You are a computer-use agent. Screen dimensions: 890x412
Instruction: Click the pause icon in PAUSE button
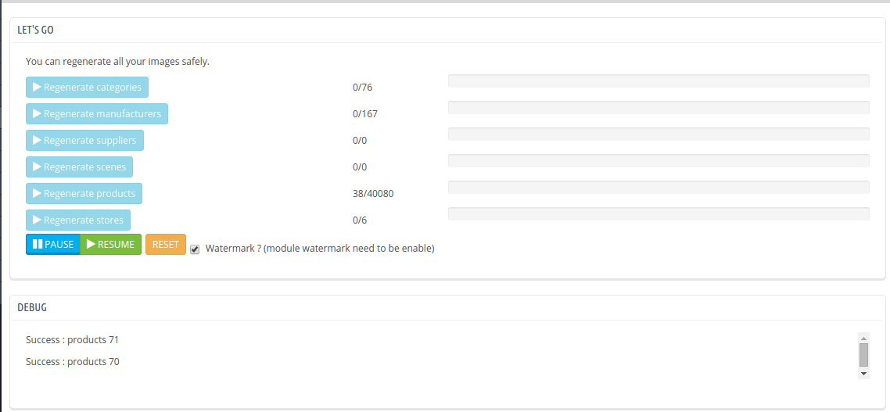click(x=38, y=244)
